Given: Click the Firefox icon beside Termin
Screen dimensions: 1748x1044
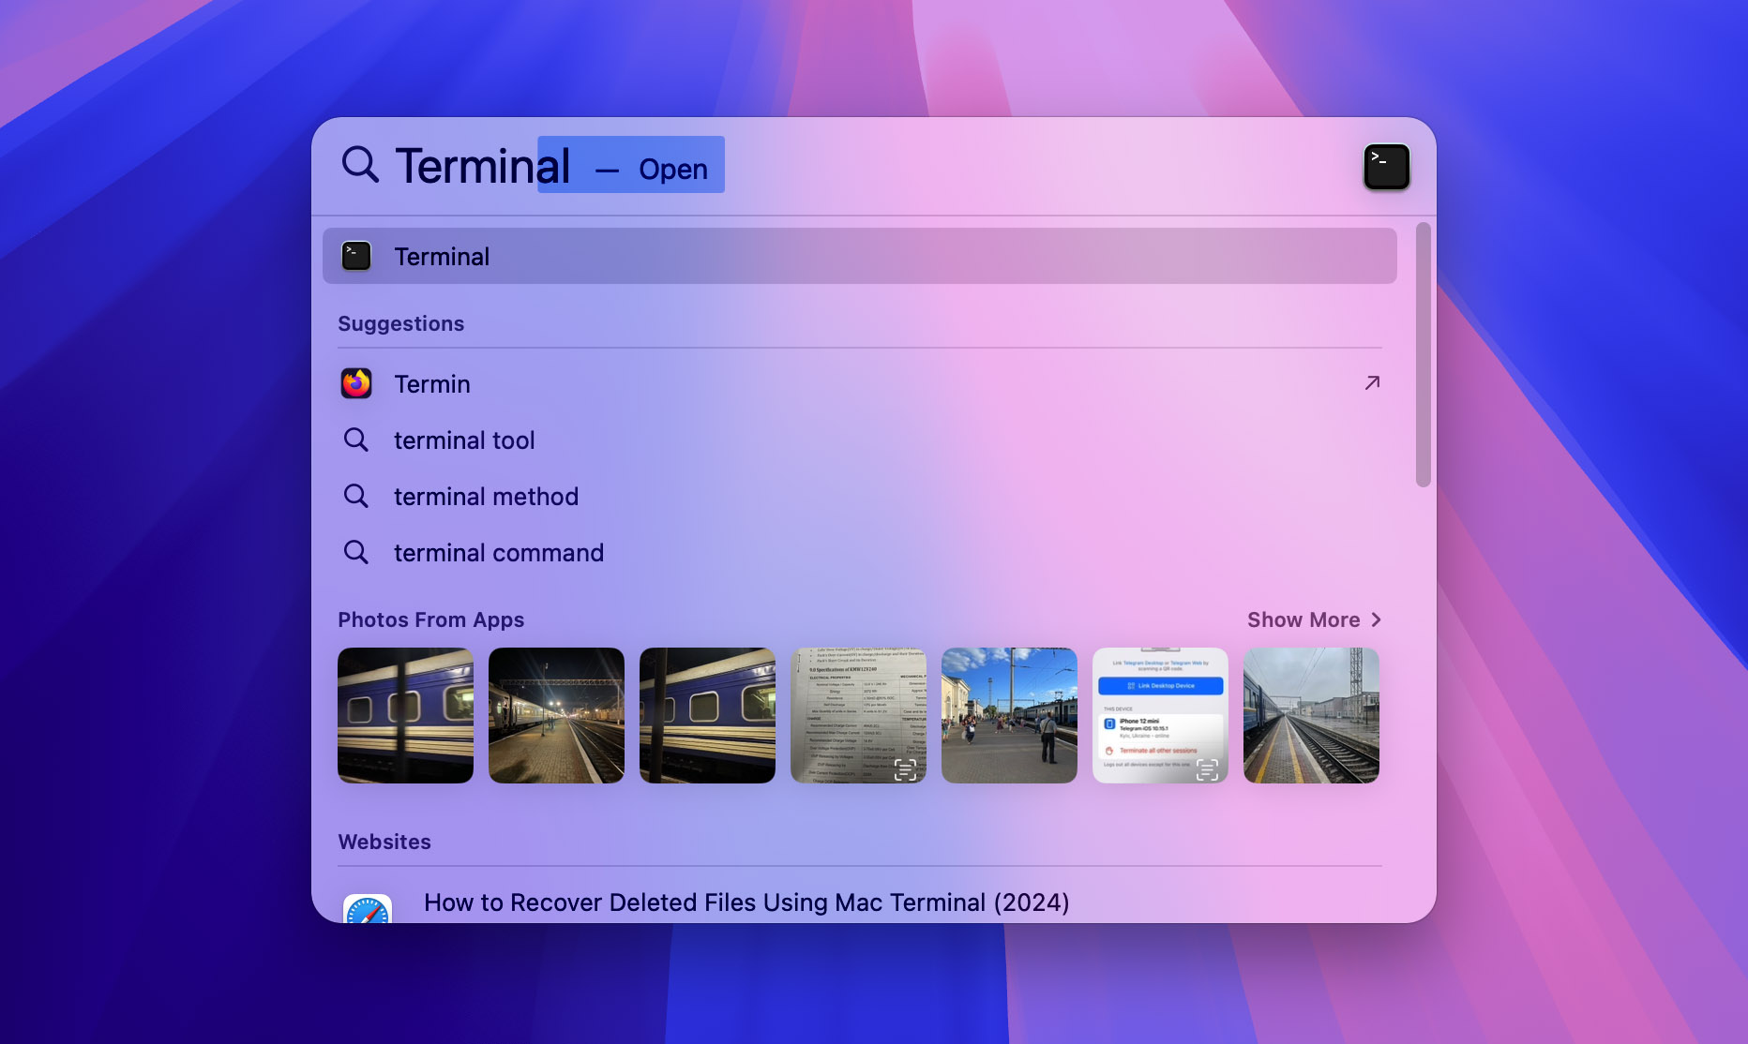Looking at the screenshot, I should point(356,383).
